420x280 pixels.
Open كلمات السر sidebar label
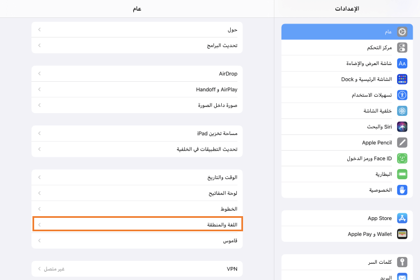380,262
